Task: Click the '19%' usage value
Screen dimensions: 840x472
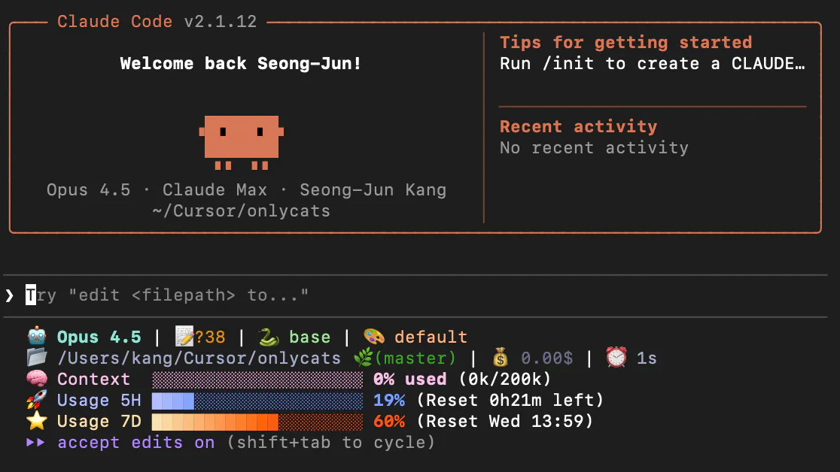Action: (389, 401)
